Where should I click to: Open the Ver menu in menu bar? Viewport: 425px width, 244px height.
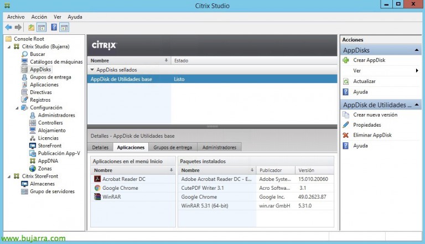tap(58, 17)
